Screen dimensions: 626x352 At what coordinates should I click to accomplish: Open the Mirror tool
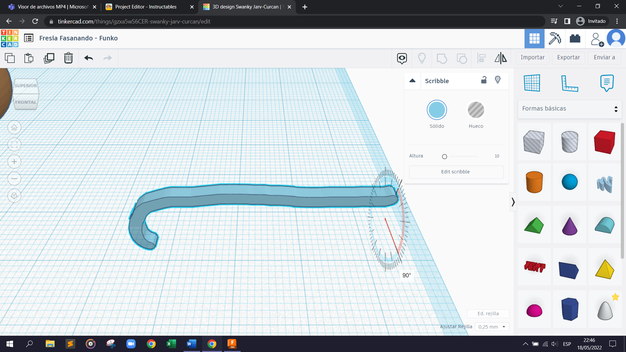click(x=500, y=58)
